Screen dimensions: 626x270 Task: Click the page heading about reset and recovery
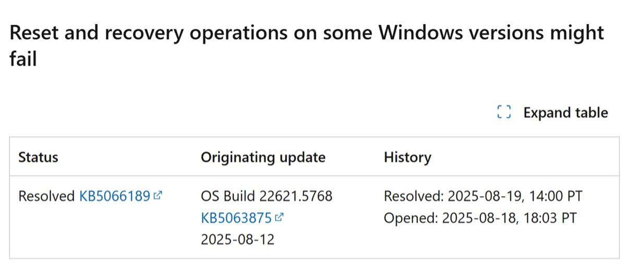[307, 46]
